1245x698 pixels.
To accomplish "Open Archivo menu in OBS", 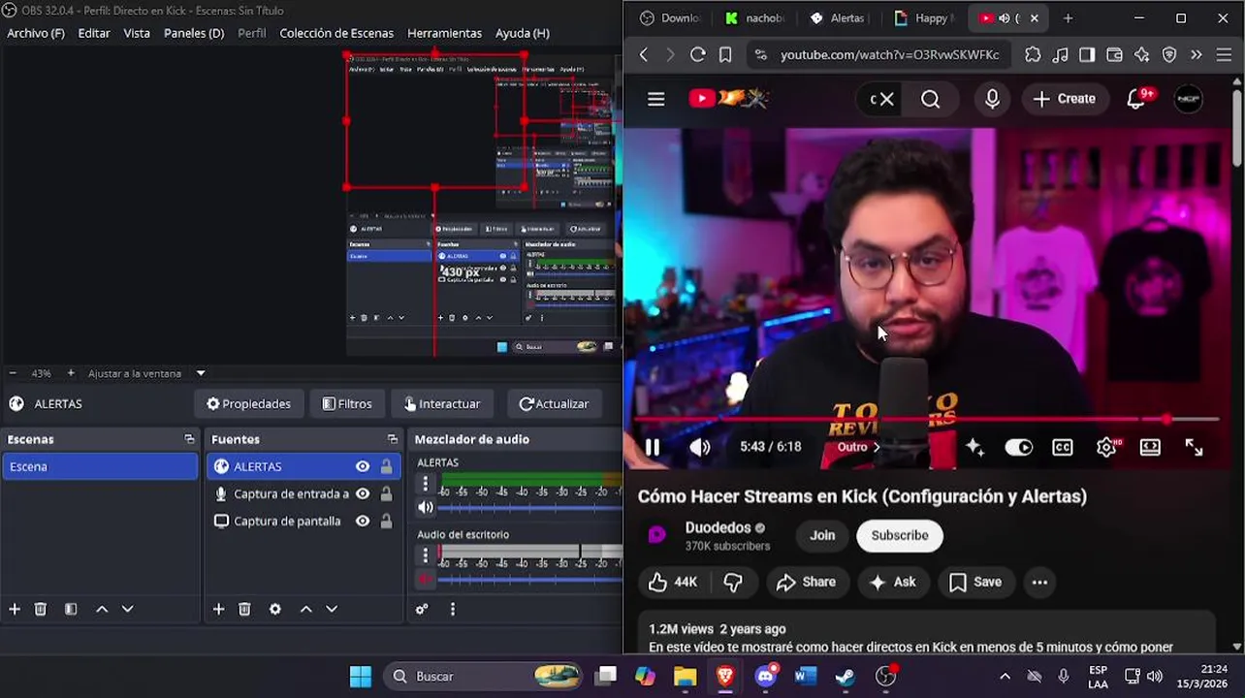I will [x=36, y=33].
